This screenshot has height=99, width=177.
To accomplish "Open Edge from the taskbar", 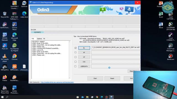I will tap(102, 97).
